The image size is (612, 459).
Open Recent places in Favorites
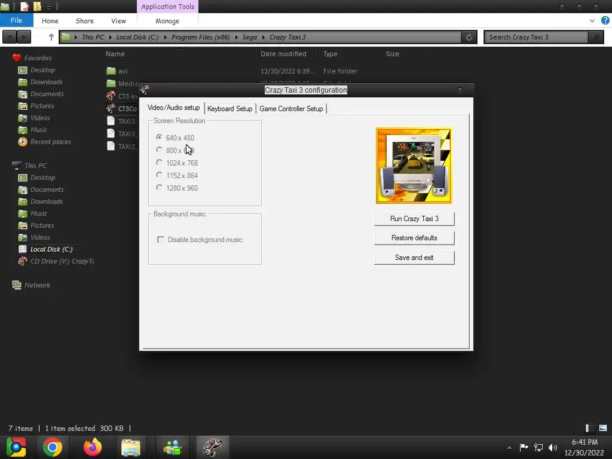(50, 142)
